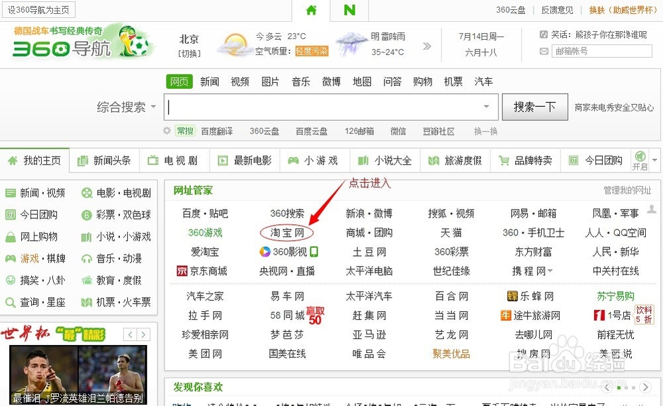This screenshot has height=406, width=663.
Task: Open the 淘宝网 link
Action: 287,233
